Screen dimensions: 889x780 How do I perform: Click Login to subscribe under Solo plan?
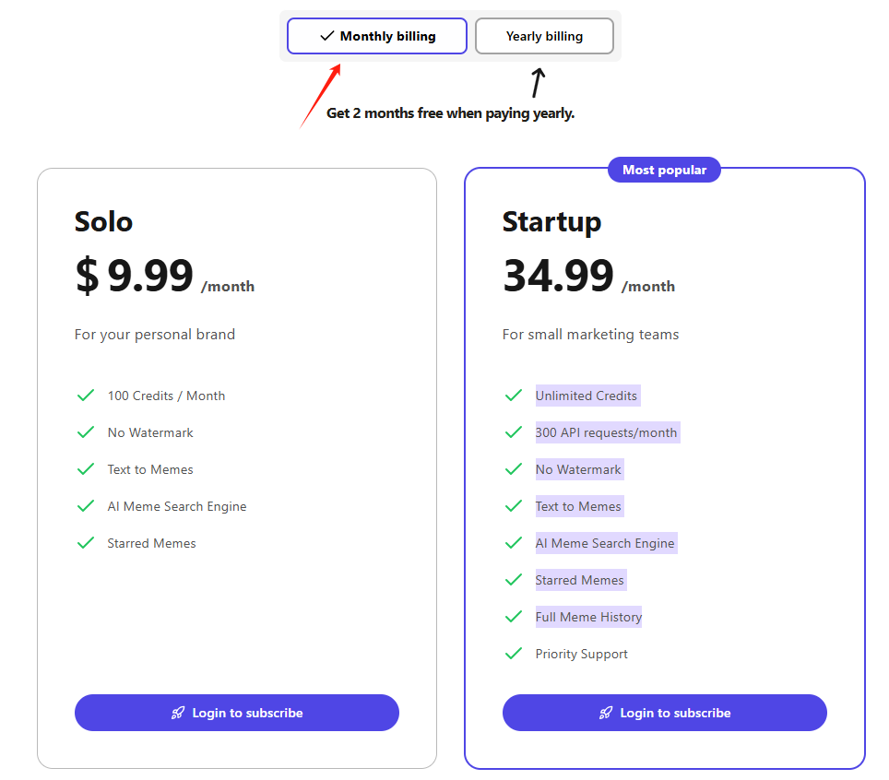click(x=236, y=712)
